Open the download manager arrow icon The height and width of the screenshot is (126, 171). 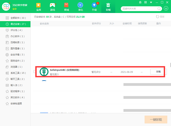tap(166, 9)
